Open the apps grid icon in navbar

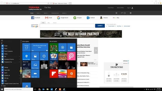116,13
